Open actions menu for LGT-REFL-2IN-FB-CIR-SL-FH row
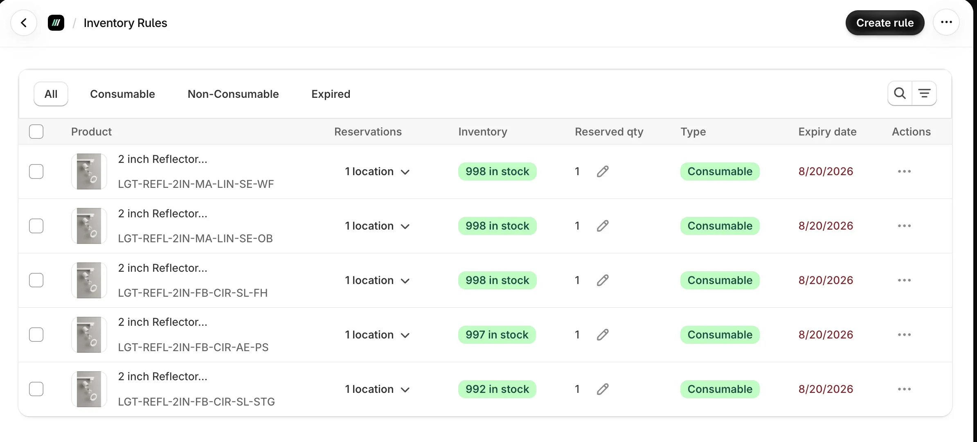This screenshot has width=977, height=442. 904,280
